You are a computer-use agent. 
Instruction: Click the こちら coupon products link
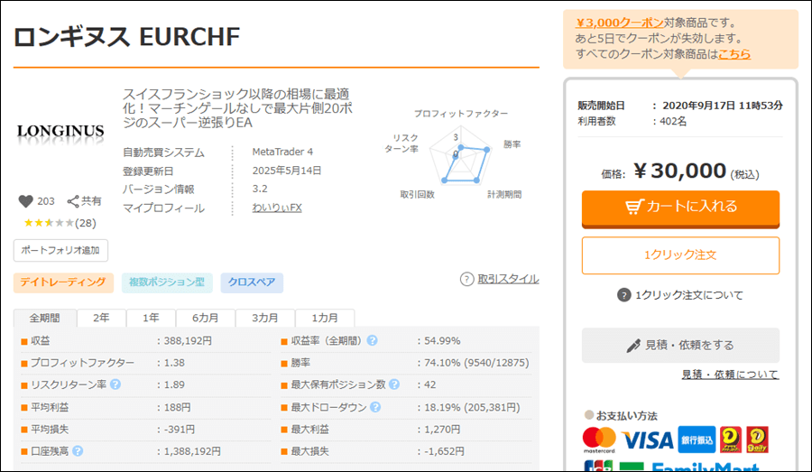(x=734, y=54)
